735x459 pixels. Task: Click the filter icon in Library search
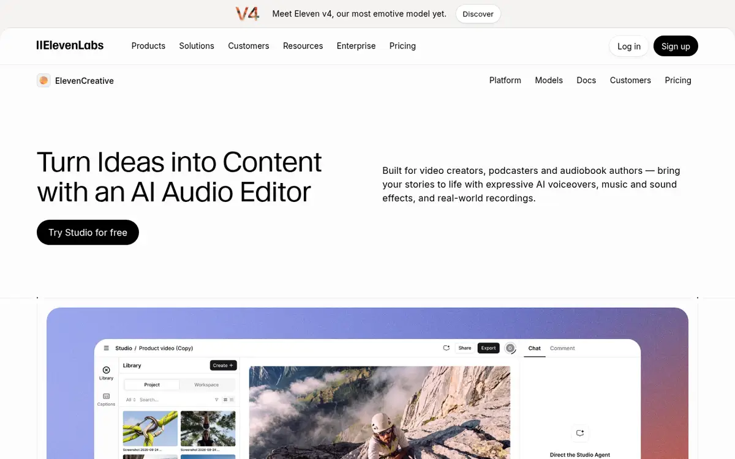pos(217,400)
